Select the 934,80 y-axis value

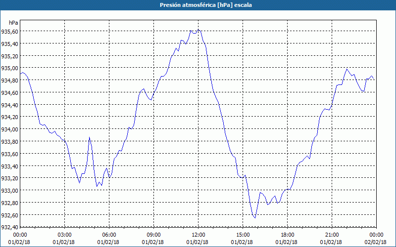coord(9,81)
